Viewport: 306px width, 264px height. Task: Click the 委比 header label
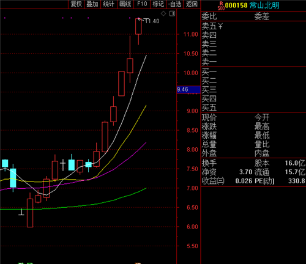coord(209,16)
